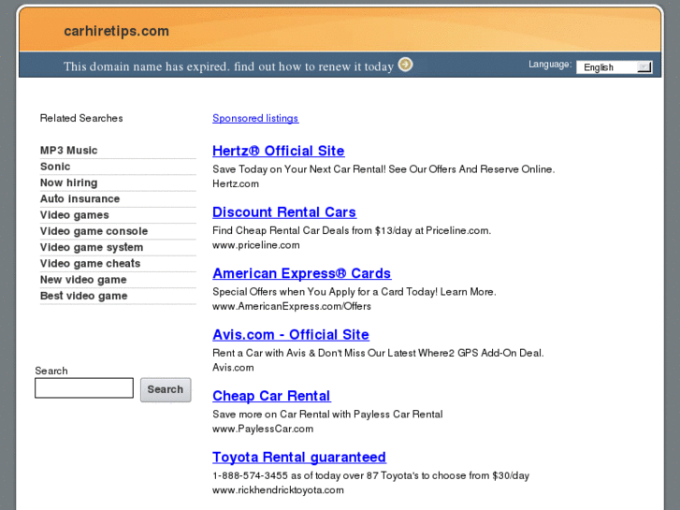Click the 'Save more on Car Rental with Payless' description
Image resolution: width=680 pixels, height=510 pixels.
coord(327,414)
